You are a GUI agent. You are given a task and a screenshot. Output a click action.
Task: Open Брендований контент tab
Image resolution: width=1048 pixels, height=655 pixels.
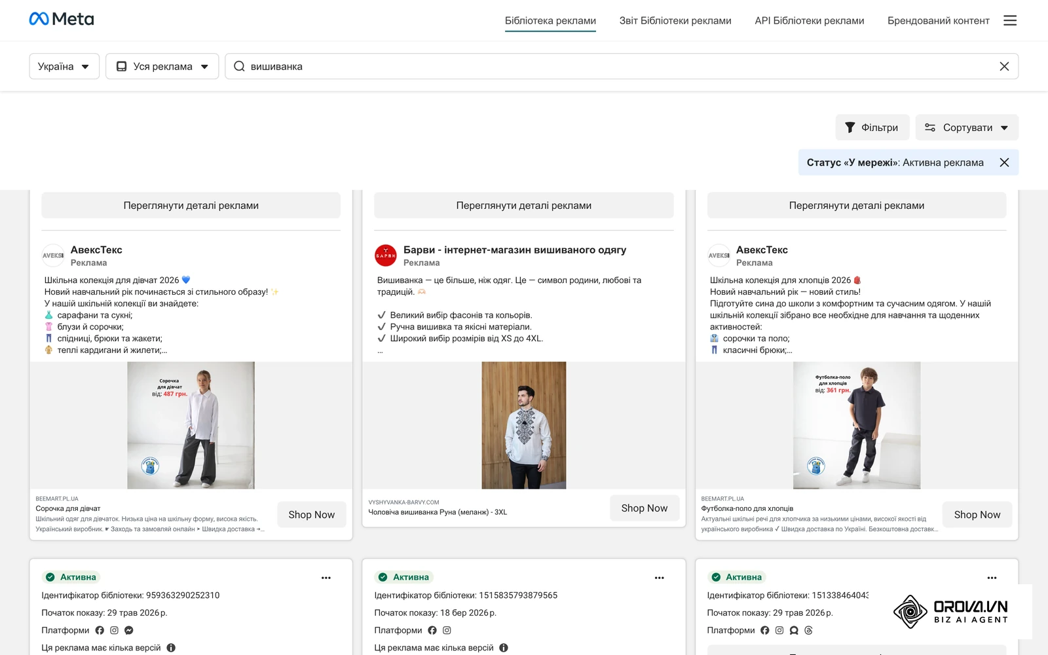click(x=939, y=20)
